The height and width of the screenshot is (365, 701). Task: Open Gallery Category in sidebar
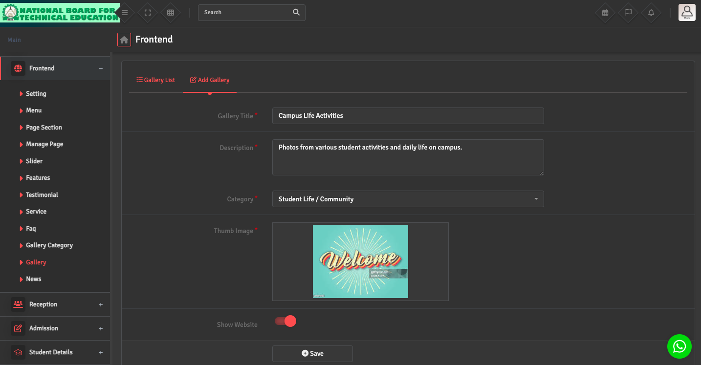click(49, 245)
